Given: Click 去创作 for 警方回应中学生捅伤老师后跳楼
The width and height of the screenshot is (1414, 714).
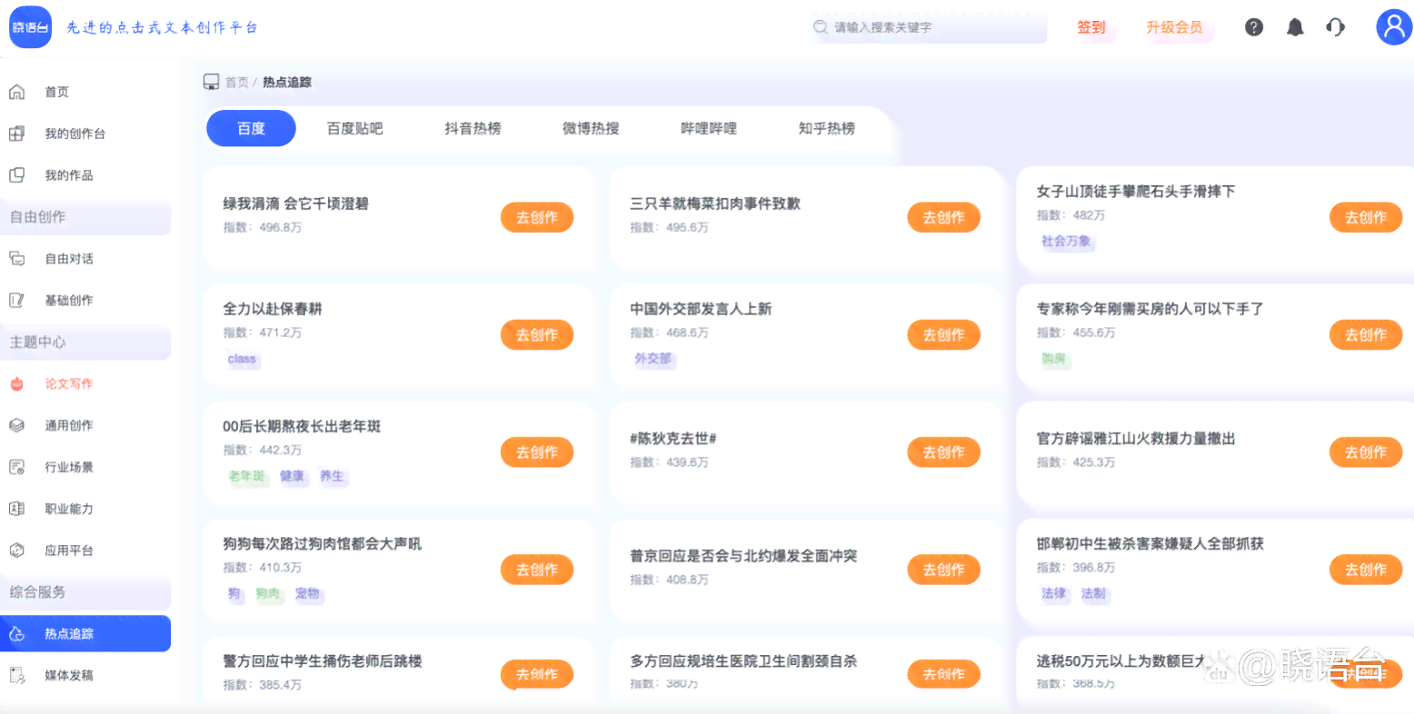Looking at the screenshot, I should [x=537, y=674].
